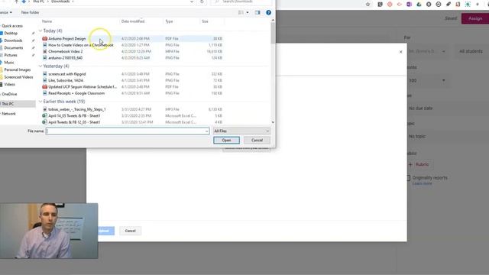Sort by Name column header
489x275 pixels.
click(47, 21)
